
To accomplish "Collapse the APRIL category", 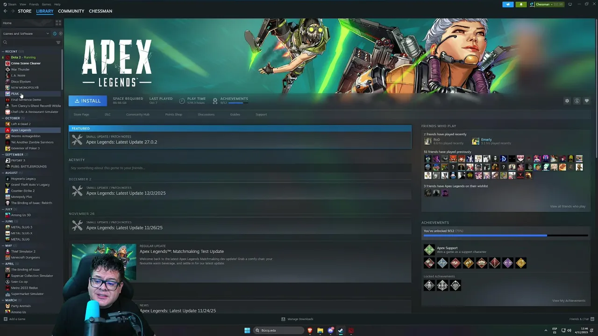I will (x=3, y=264).
